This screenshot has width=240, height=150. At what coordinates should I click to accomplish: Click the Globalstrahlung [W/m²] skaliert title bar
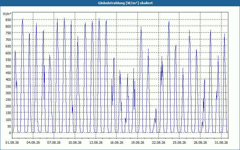pos(120,3)
